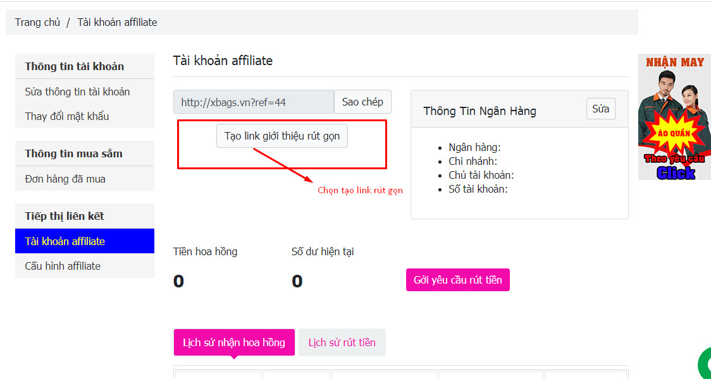Screen dimensions: 711x379
Task: Open Đơn hàng đã mua orders page
Action: click(65, 179)
